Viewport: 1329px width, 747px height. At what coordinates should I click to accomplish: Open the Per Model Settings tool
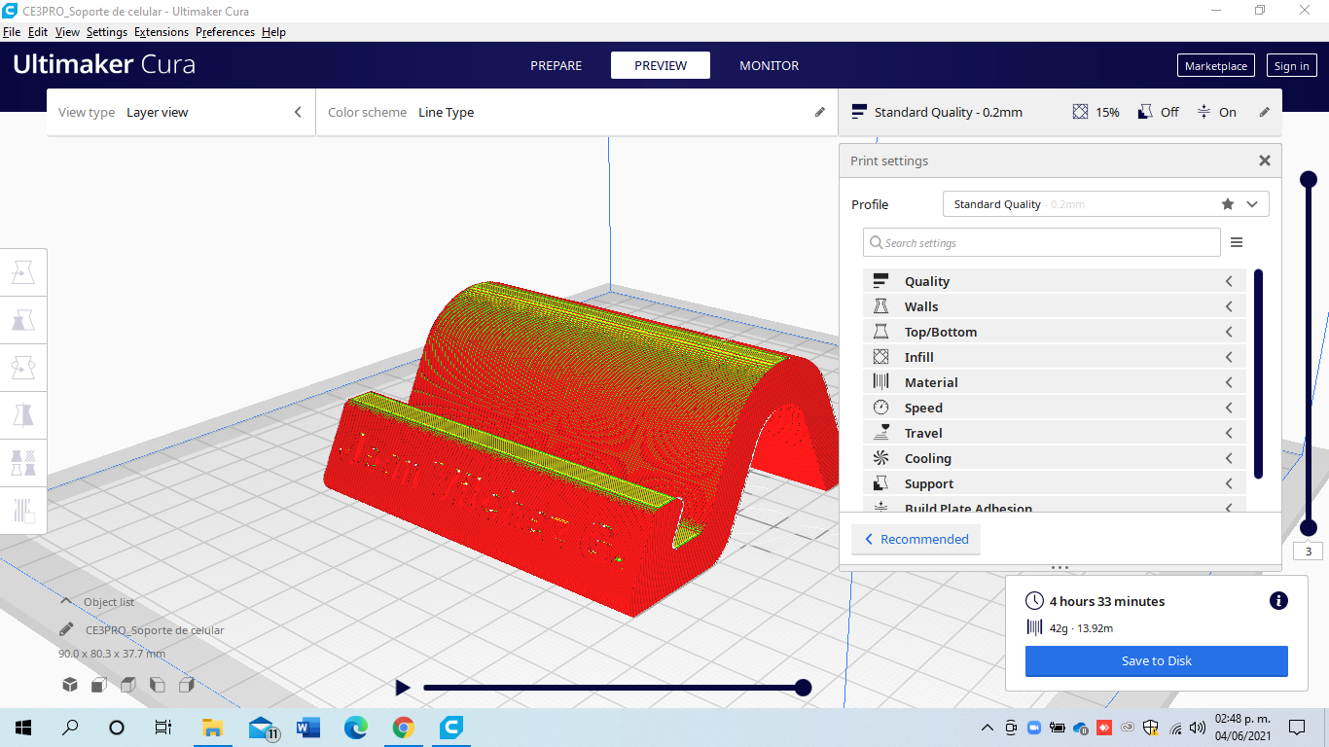click(23, 463)
